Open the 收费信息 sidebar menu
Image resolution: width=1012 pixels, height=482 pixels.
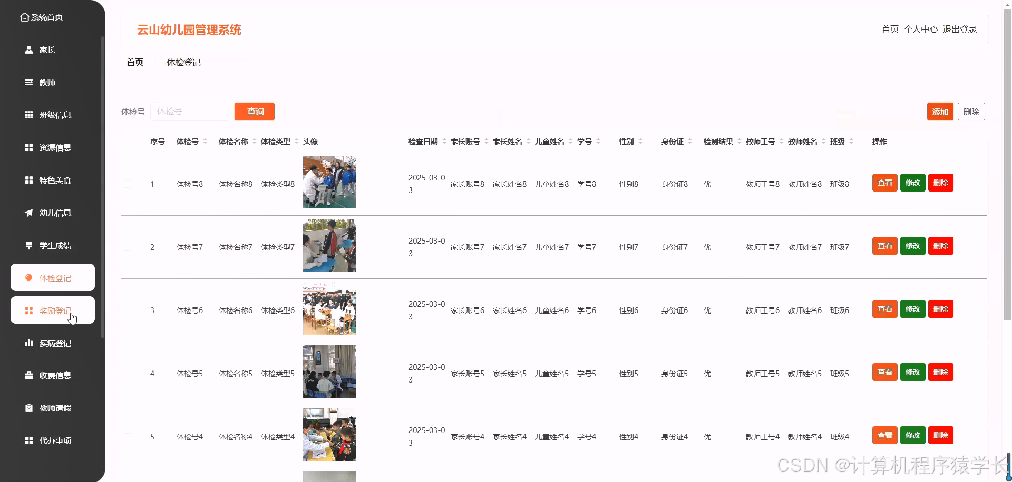53,376
